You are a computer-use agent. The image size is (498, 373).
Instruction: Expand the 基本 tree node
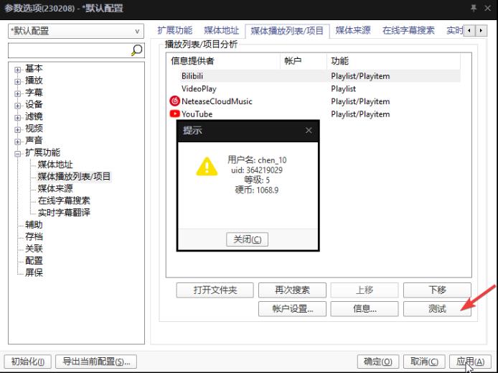(18, 69)
